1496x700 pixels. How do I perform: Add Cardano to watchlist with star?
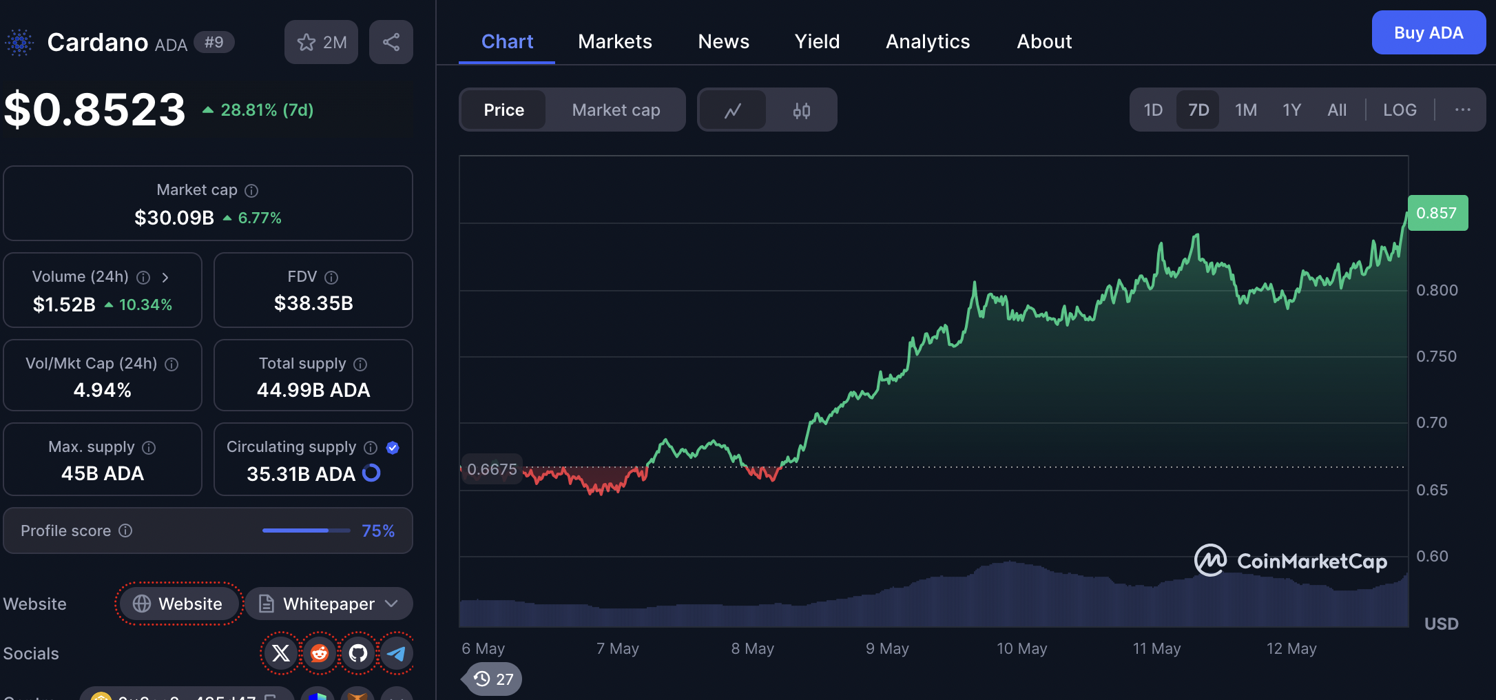point(321,42)
